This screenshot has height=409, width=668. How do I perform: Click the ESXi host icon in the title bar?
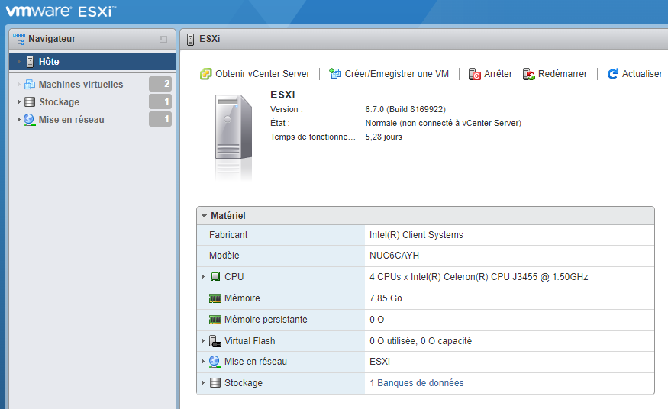pos(191,39)
